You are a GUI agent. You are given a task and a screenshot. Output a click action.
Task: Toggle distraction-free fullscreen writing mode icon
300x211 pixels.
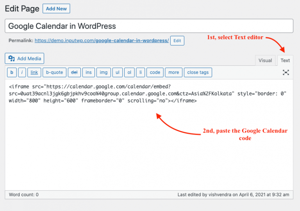[286, 72]
